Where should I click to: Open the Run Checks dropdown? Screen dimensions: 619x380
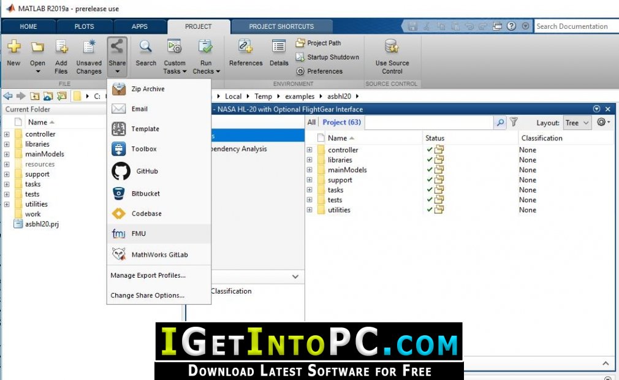206,56
